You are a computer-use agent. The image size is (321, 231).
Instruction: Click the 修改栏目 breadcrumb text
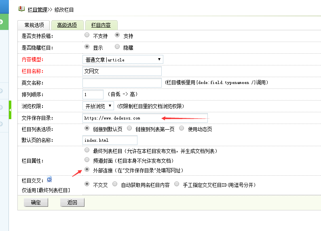coord(64,10)
